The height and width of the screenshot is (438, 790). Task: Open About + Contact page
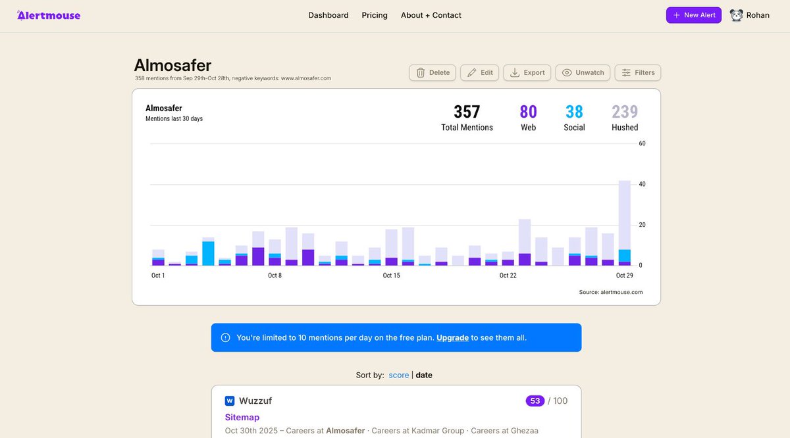point(431,15)
